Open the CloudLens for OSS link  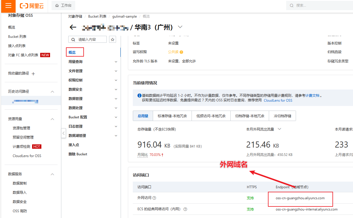[278, 100]
